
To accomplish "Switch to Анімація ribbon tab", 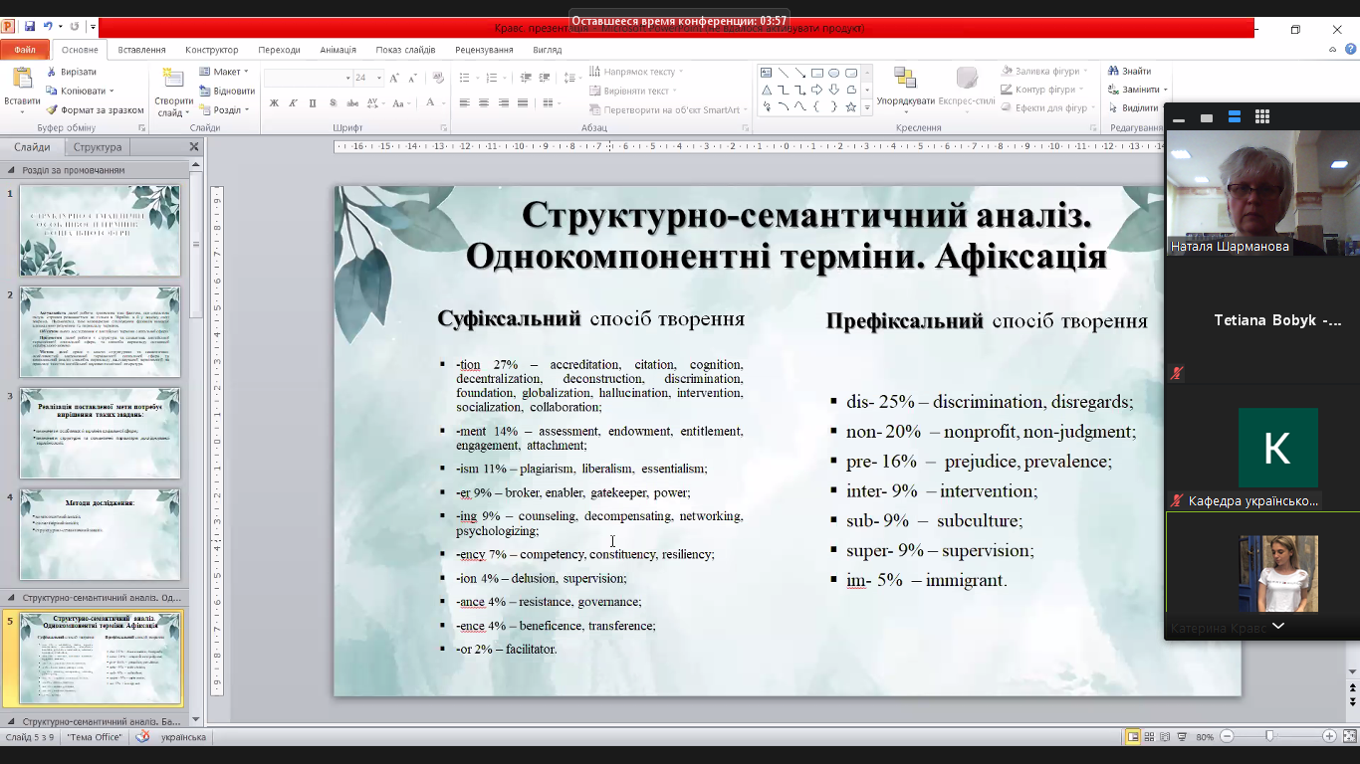I will (x=338, y=50).
